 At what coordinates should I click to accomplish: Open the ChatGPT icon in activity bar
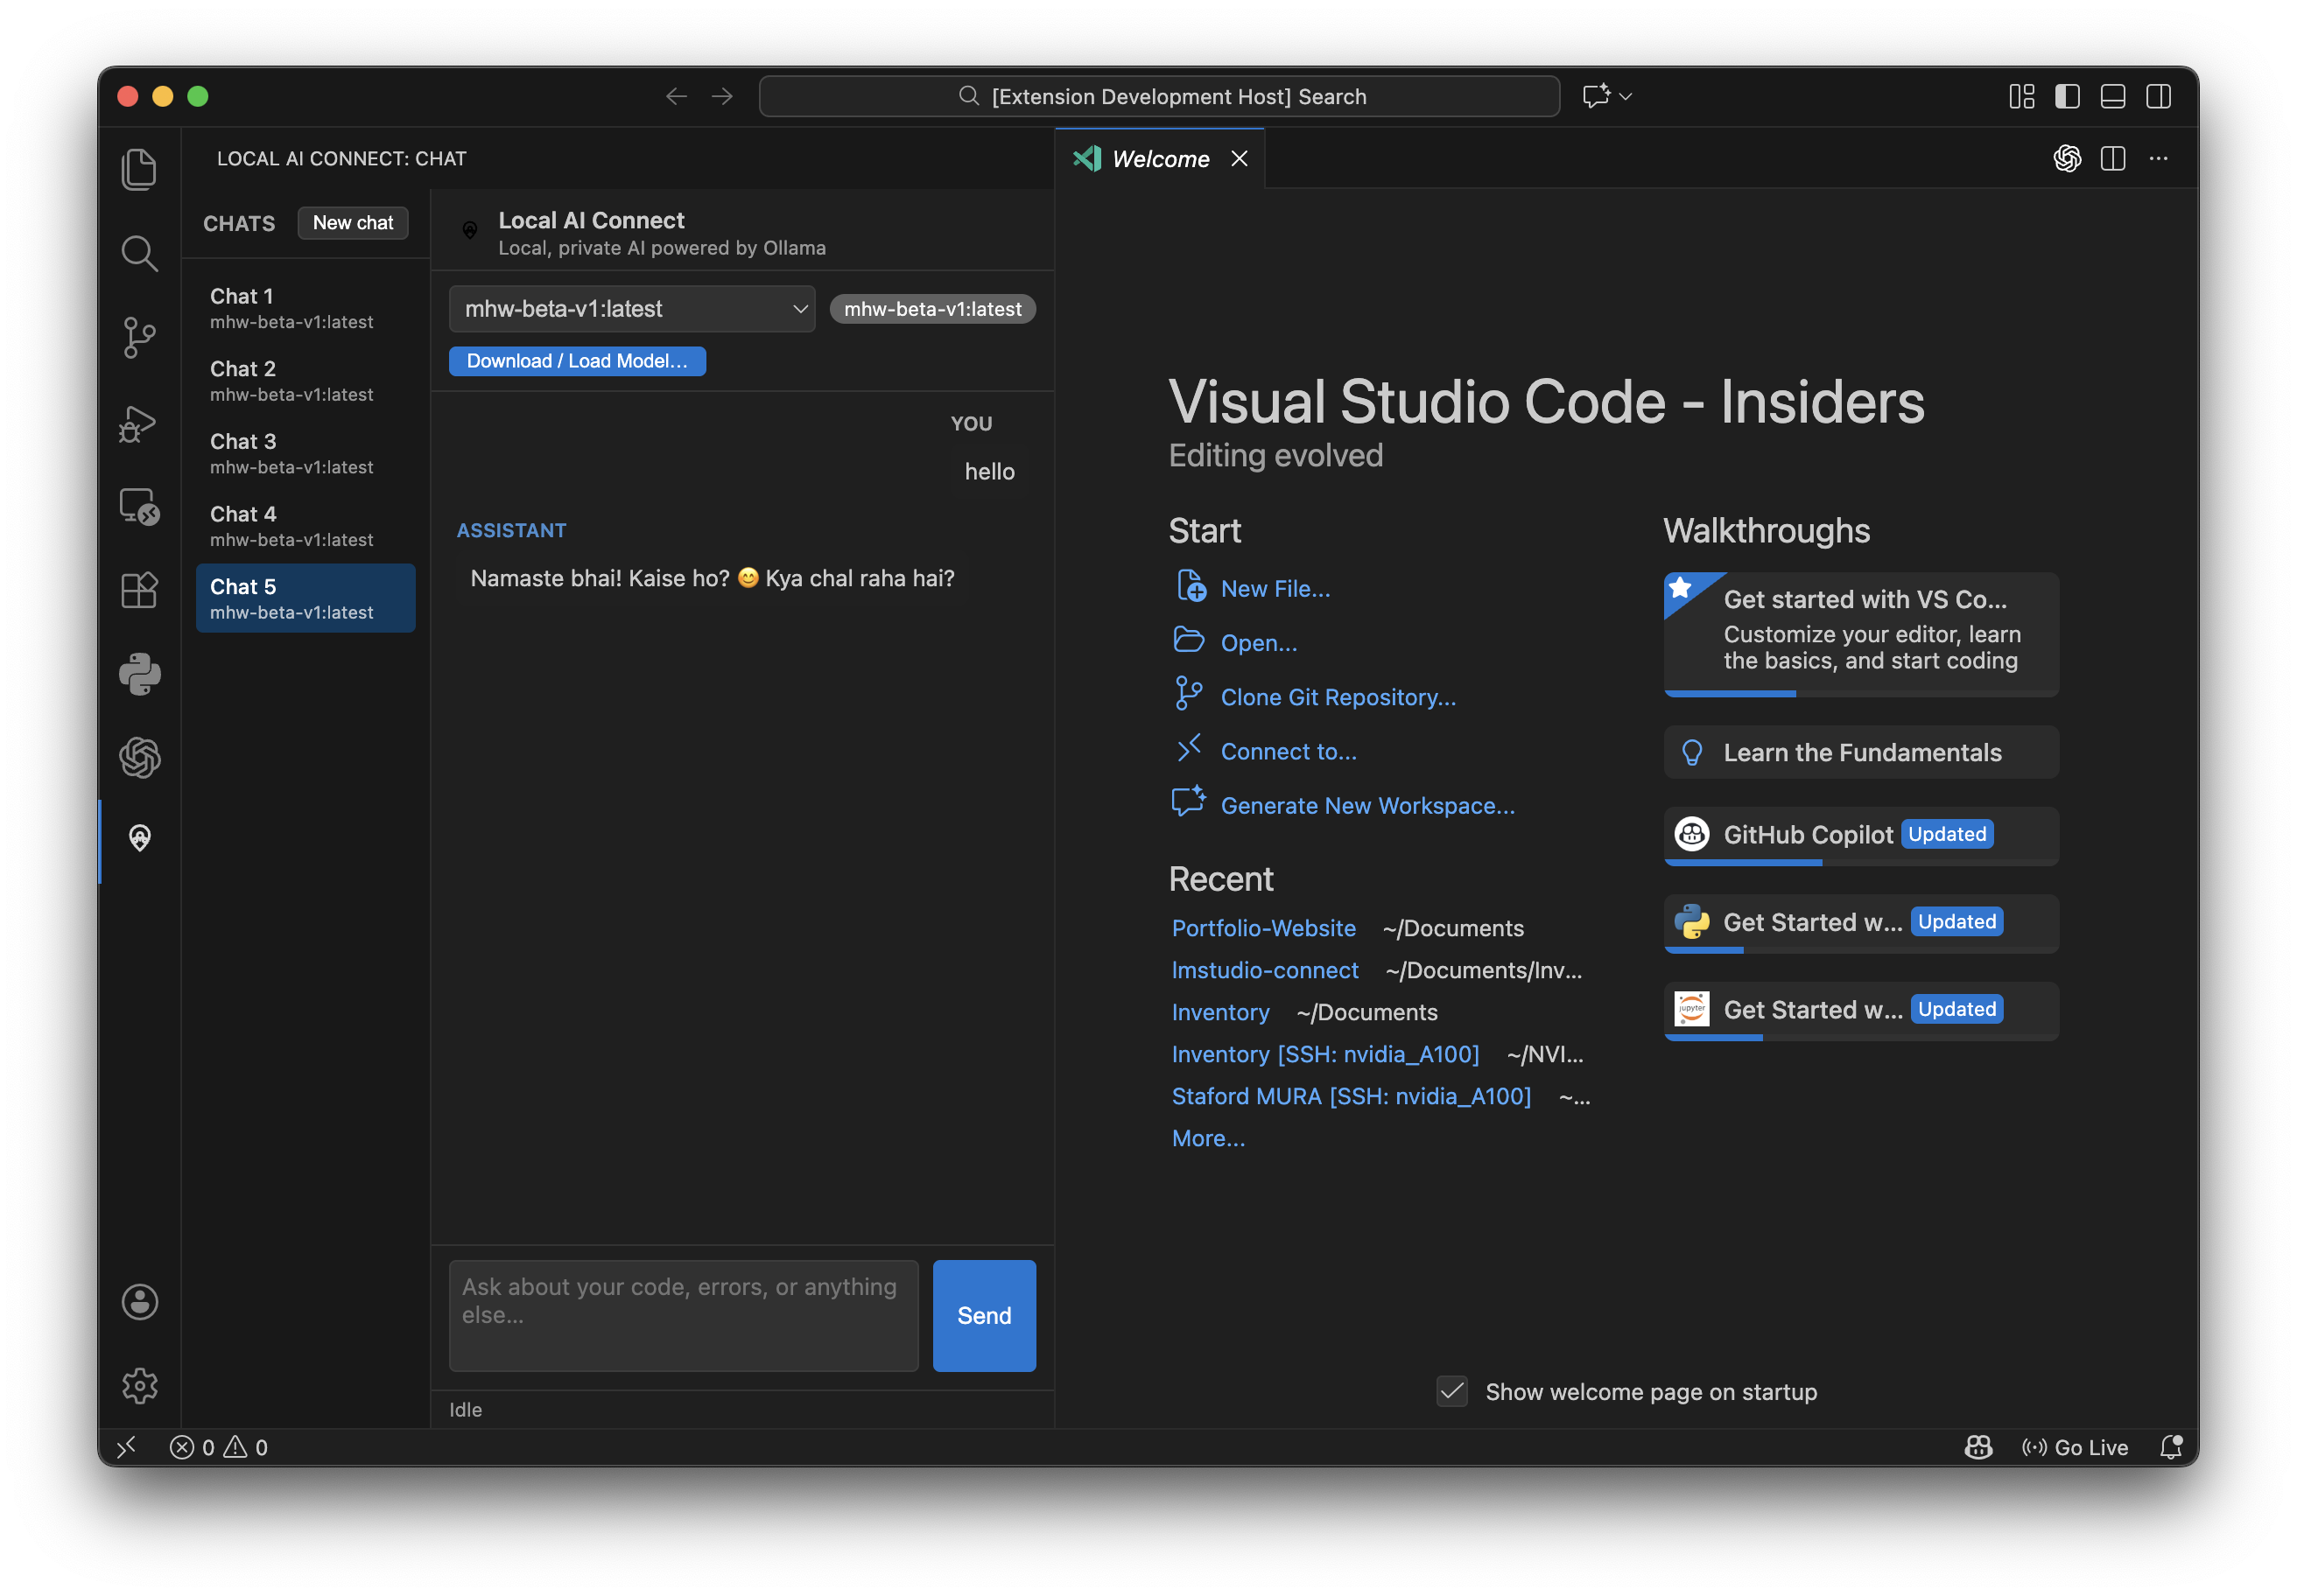point(139,757)
